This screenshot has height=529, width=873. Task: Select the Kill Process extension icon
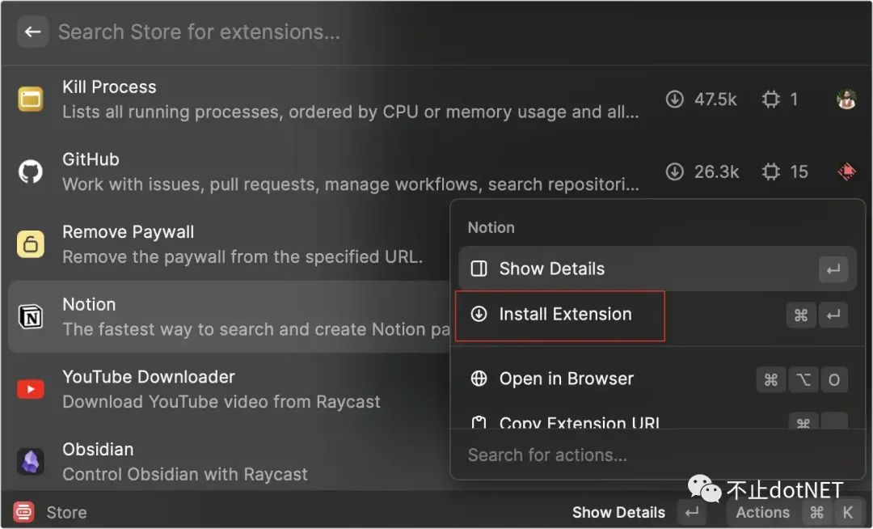31,99
